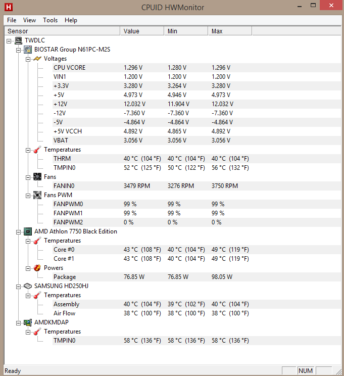Click the Voltages lightning icon

click(37, 59)
